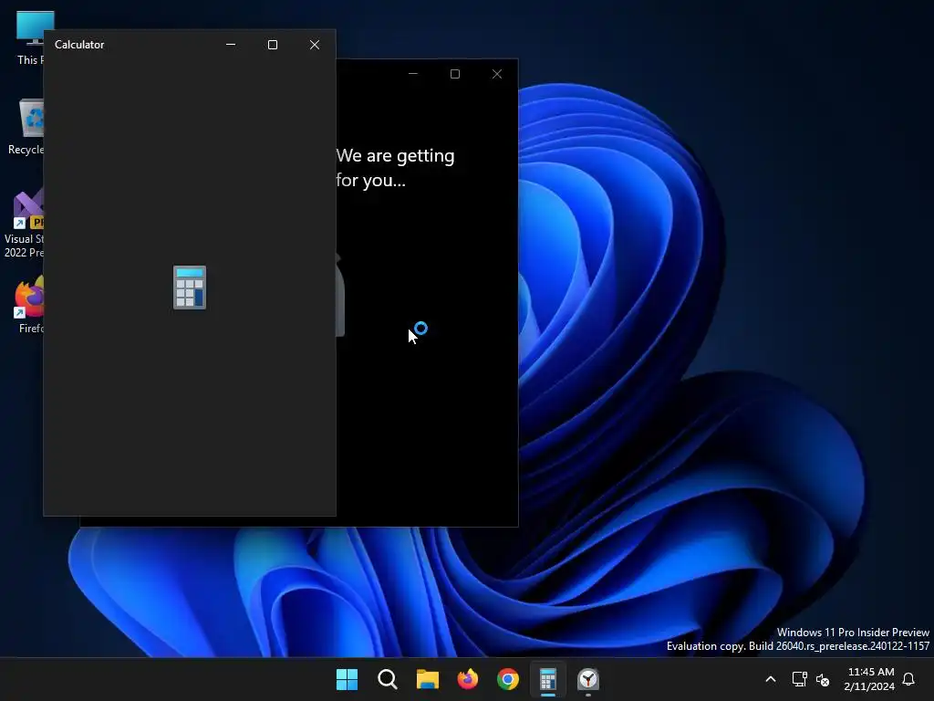Select the Visual Studio 2022 Preview shortcut
Screen dimensions: 934x701
click(24, 224)
